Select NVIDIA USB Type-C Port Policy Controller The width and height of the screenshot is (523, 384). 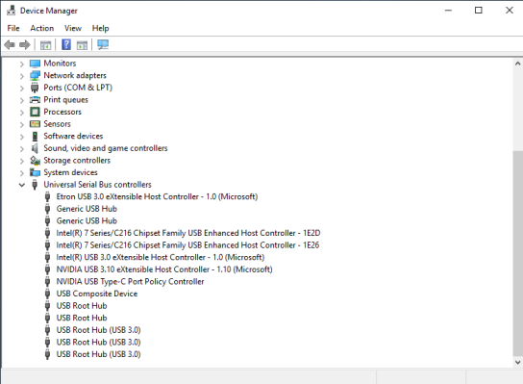click(x=130, y=281)
